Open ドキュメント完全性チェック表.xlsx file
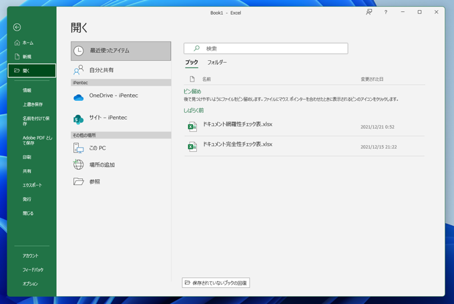This screenshot has height=304, width=454. (304, 146)
